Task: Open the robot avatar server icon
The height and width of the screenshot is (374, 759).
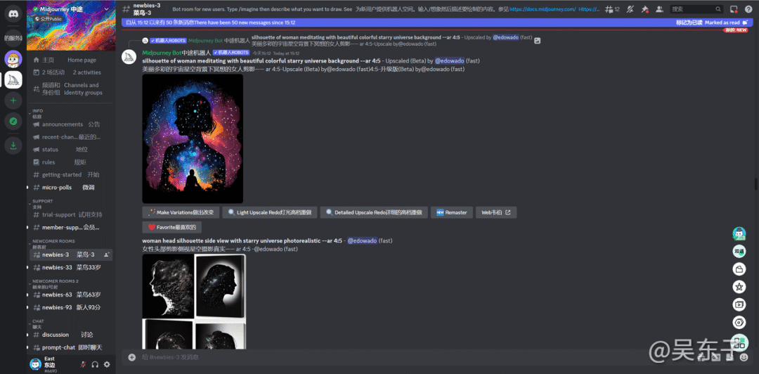Action: coord(13,58)
